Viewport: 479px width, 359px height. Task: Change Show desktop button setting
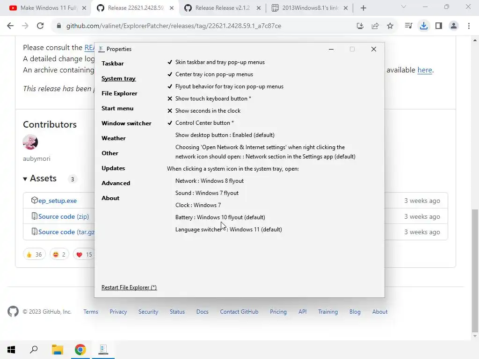(x=225, y=135)
